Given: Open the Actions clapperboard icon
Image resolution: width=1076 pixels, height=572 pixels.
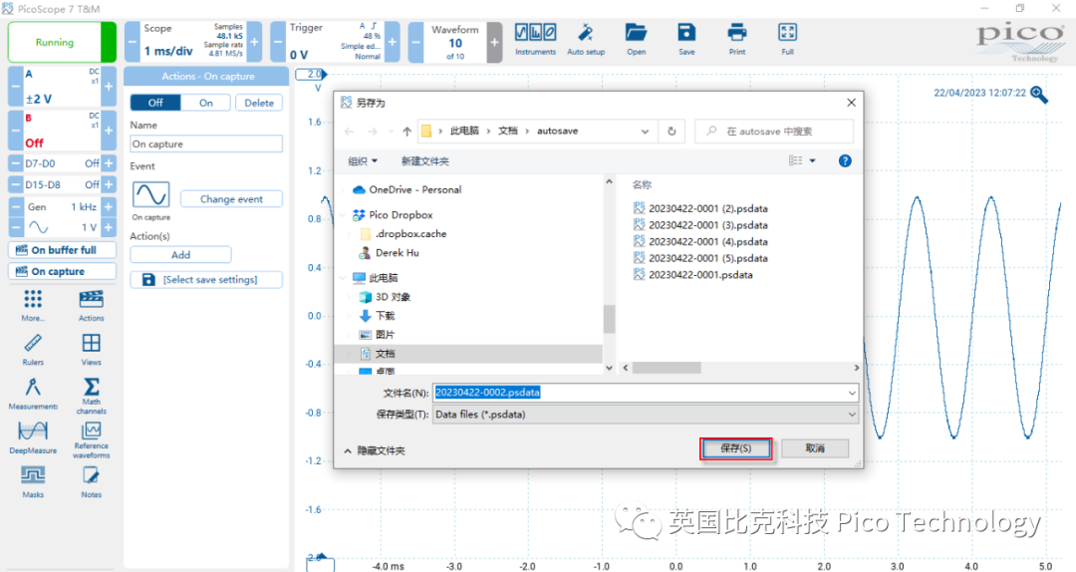Looking at the screenshot, I should pyautogui.click(x=92, y=299).
